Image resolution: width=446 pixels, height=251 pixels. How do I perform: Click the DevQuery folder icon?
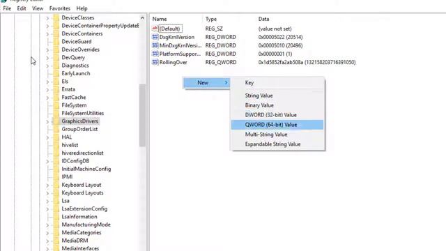coord(56,57)
